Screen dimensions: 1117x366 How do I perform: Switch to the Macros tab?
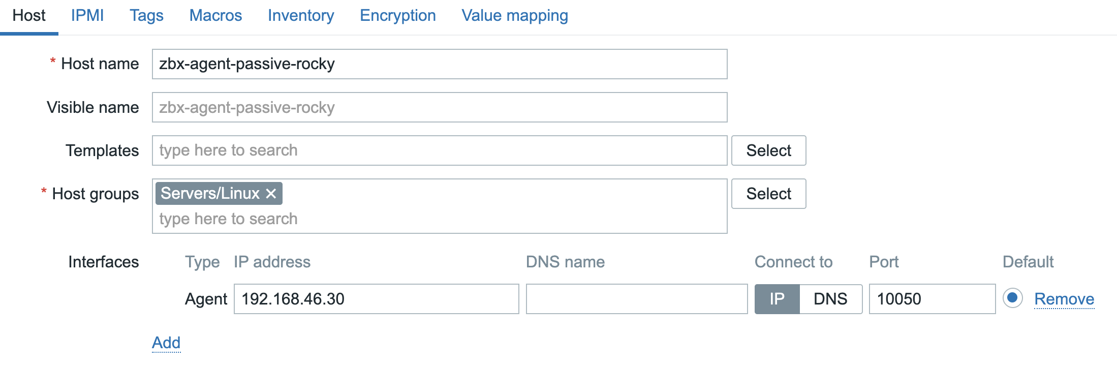pos(215,15)
